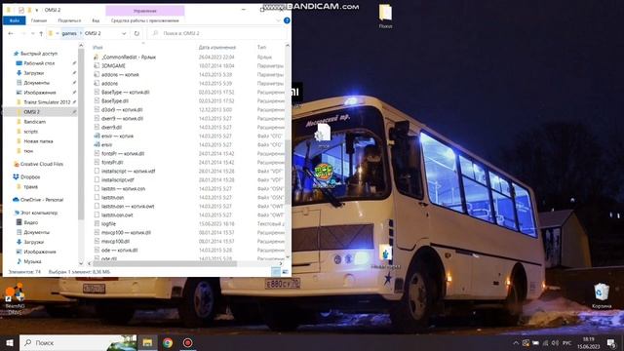624x351 pixels.
Task: Click OMSI 2 in address breadcrumb
Action: 93,33
